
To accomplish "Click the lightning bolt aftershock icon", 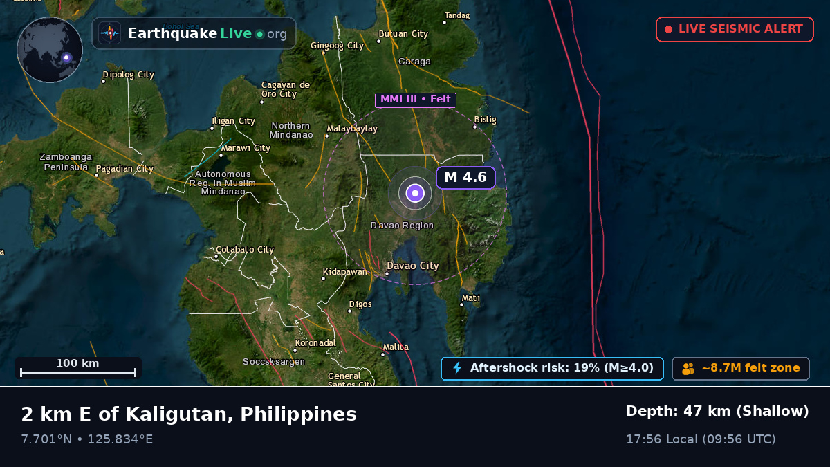I will pos(456,368).
